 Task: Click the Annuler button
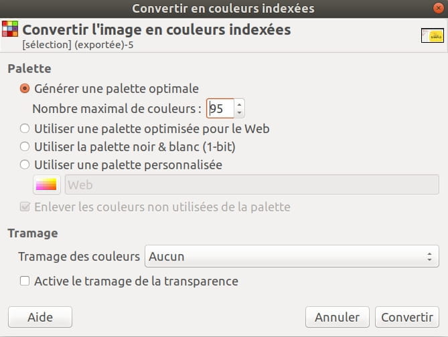[337, 317]
